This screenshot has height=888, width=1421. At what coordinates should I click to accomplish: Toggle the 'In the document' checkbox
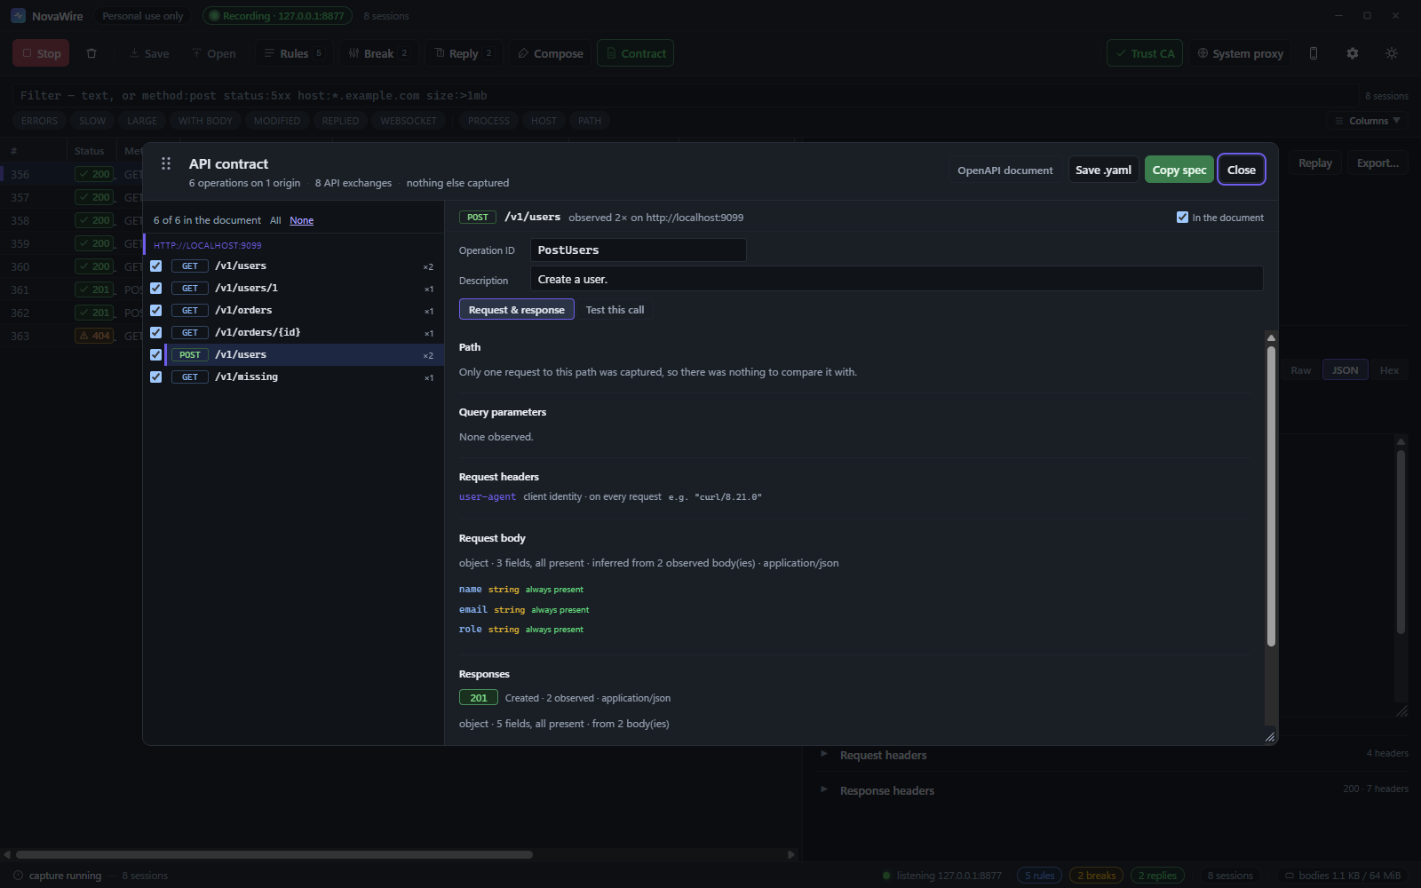(x=1182, y=217)
